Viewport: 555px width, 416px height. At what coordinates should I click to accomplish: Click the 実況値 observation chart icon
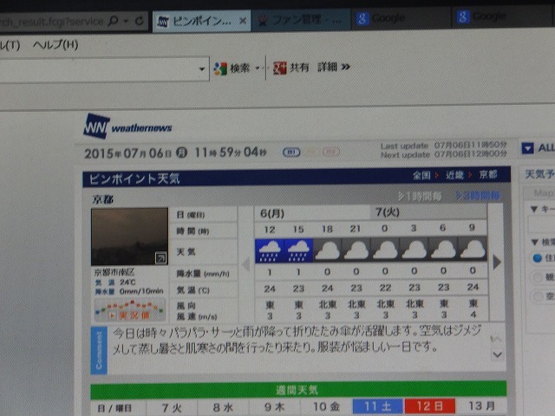point(130,310)
